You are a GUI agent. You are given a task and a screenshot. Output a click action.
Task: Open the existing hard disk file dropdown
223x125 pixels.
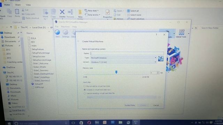(122, 97)
